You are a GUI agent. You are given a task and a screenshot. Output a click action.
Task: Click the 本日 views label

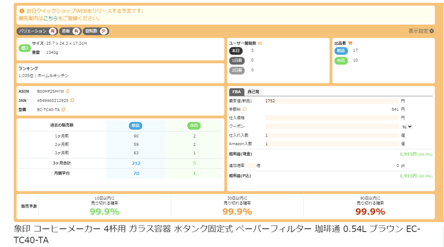[235, 51]
